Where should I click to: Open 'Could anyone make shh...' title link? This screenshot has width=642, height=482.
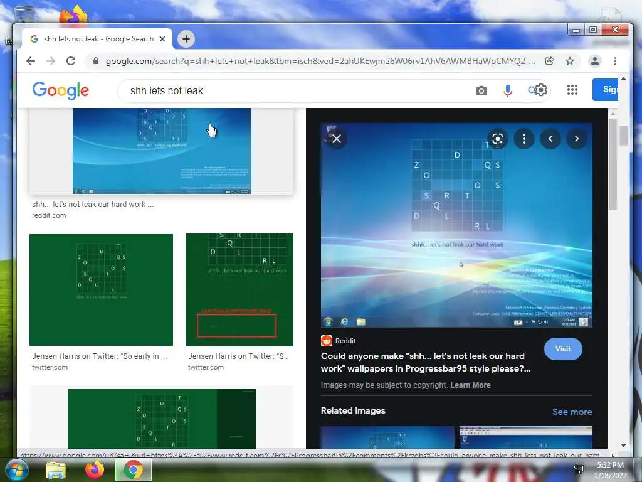pos(426,362)
